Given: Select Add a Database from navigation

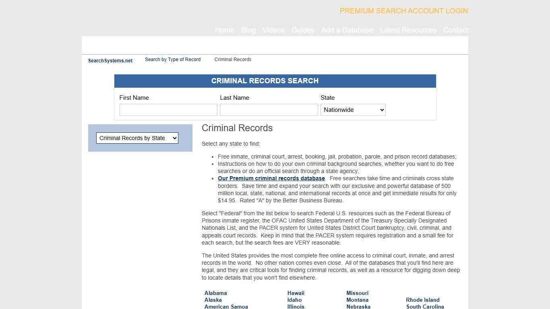Looking at the screenshot, I should pos(347,30).
